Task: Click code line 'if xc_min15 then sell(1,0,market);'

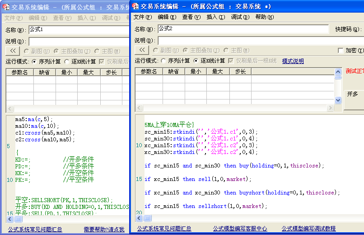Action: pos(198,179)
